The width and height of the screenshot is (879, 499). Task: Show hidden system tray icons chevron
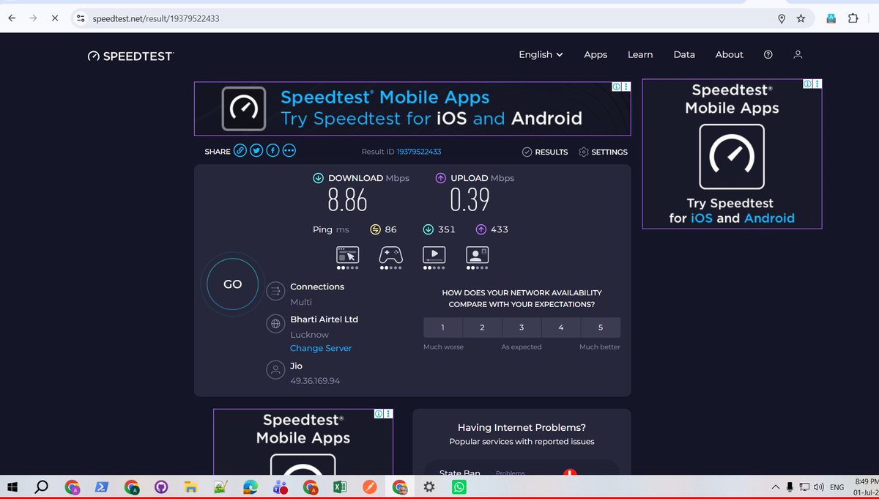point(776,487)
